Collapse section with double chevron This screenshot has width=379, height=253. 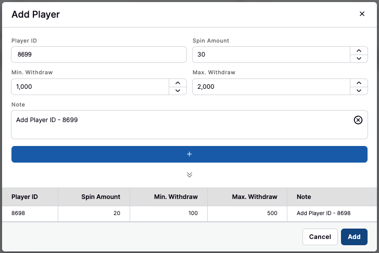189,175
